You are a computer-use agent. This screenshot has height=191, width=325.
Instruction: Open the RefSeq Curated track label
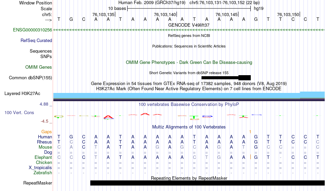[36, 40]
